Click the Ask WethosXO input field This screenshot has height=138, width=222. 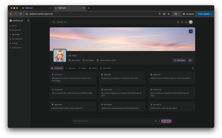[x=113, y=121]
